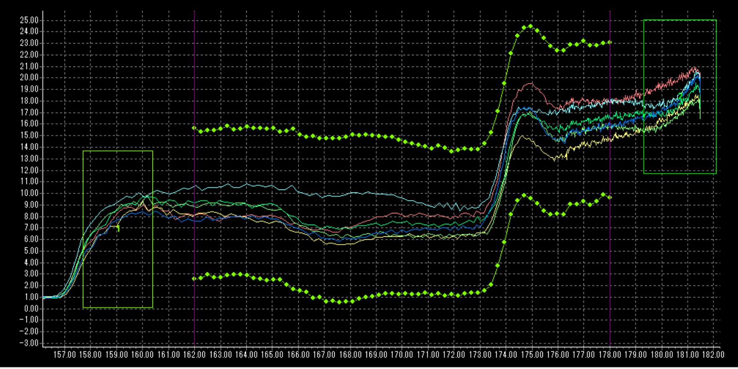Screen dimensions: 738x369
Task: Click the first dot of the upper dotted curve
Action: (194, 128)
